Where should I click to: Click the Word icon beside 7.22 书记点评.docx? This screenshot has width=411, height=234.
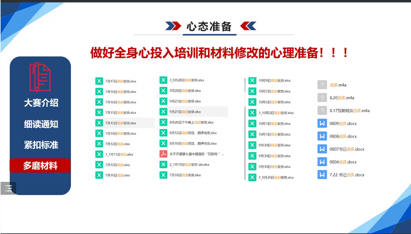[323, 175]
